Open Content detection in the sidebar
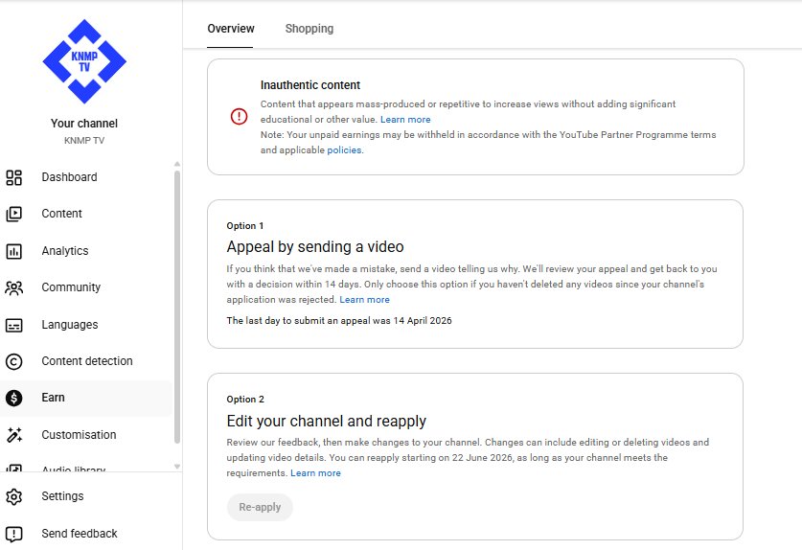The width and height of the screenshot is (802, 550). click(x=87, y=362)
